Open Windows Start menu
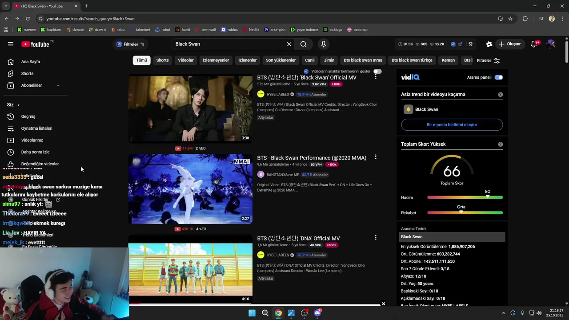Viewport: 569px width, 320px height. [x=252, y=313]
